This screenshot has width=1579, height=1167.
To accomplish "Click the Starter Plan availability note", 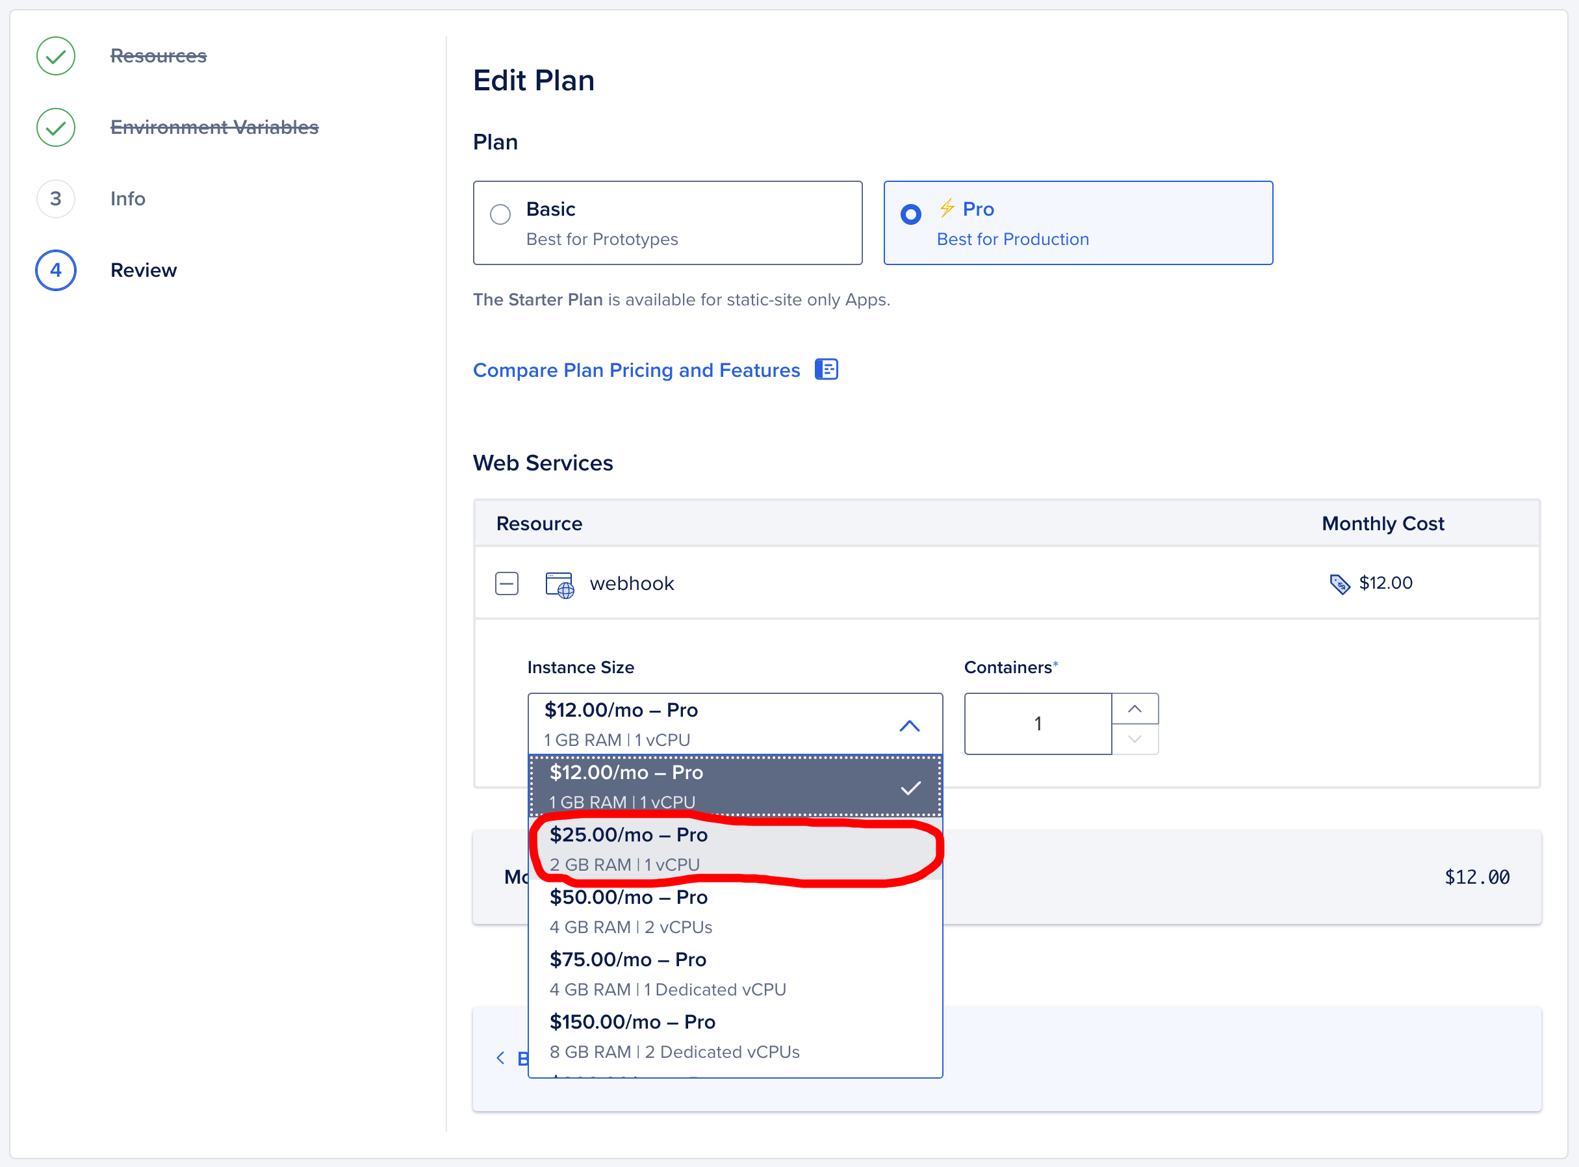I will pyautogui.click(x=681, y=300).
